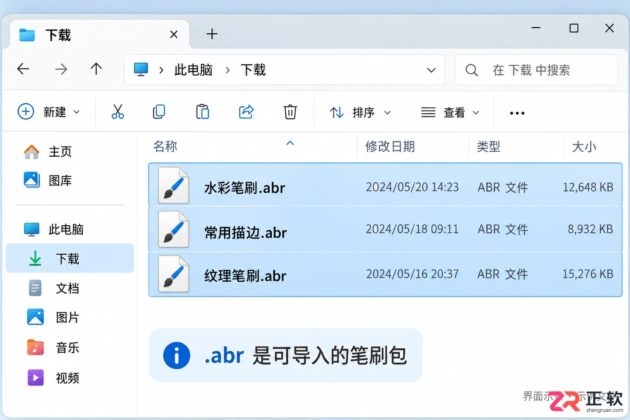Open 主页 in the sidebar

point(48,151)
